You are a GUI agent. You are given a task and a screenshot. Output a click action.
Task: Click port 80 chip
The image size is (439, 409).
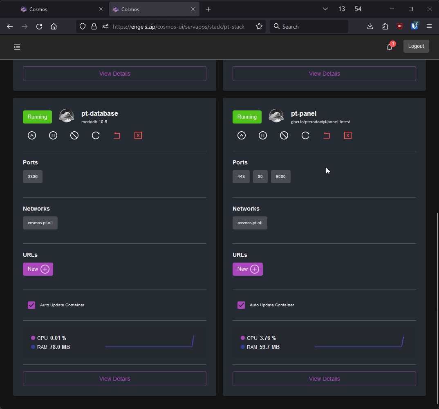click(x=260, y=177)
